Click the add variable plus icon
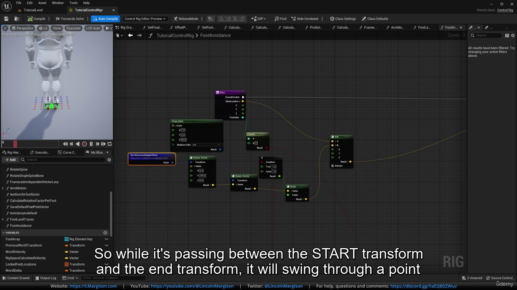 pos(105,233)
